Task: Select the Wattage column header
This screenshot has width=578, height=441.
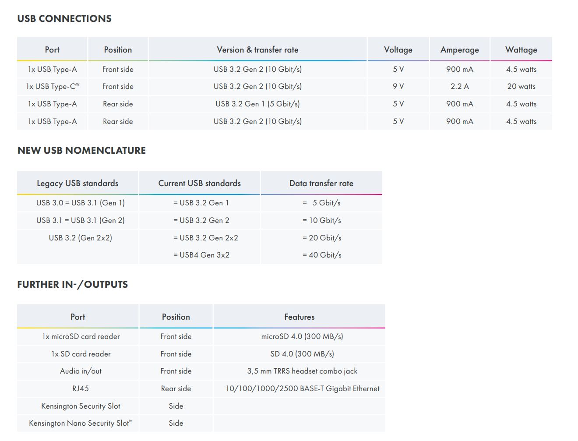Action: (x=521, y=49)
